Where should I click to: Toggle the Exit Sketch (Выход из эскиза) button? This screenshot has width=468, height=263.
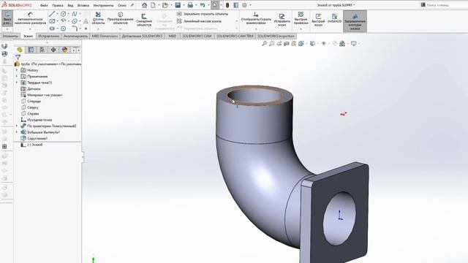click(7, 18)
